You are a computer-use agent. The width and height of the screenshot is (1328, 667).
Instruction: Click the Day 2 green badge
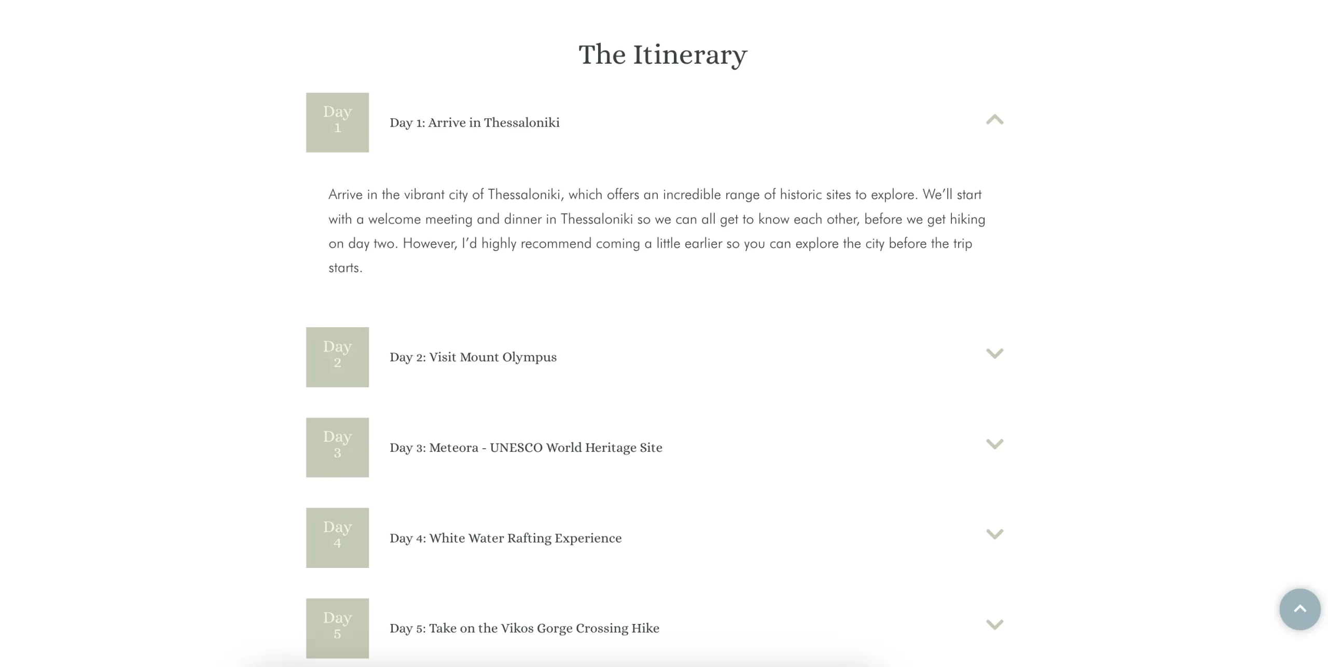point(337,357)
